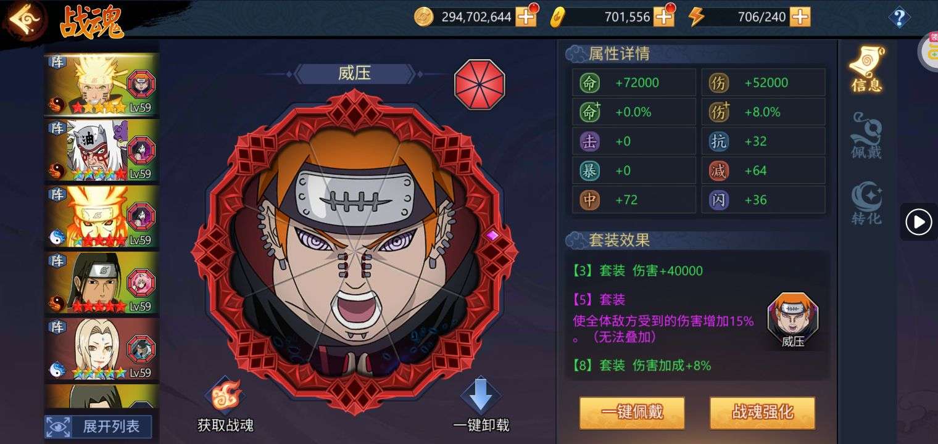Select the Hashirama hero thumbnail
Viewport: 938px width, 444px height.
[x=102, y=282]
